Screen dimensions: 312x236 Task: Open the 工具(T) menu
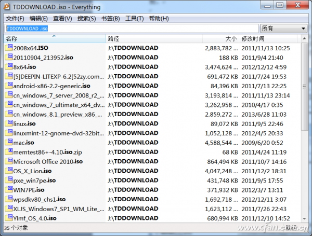tap(134, 19)
